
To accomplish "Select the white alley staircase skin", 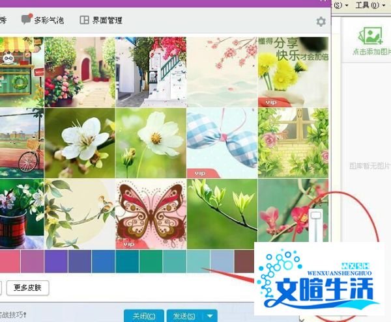I will click(151, 72).
